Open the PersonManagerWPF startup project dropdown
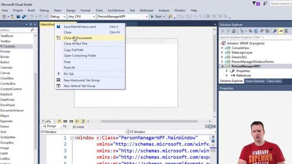292x164 pixels. tap(123, 16)
